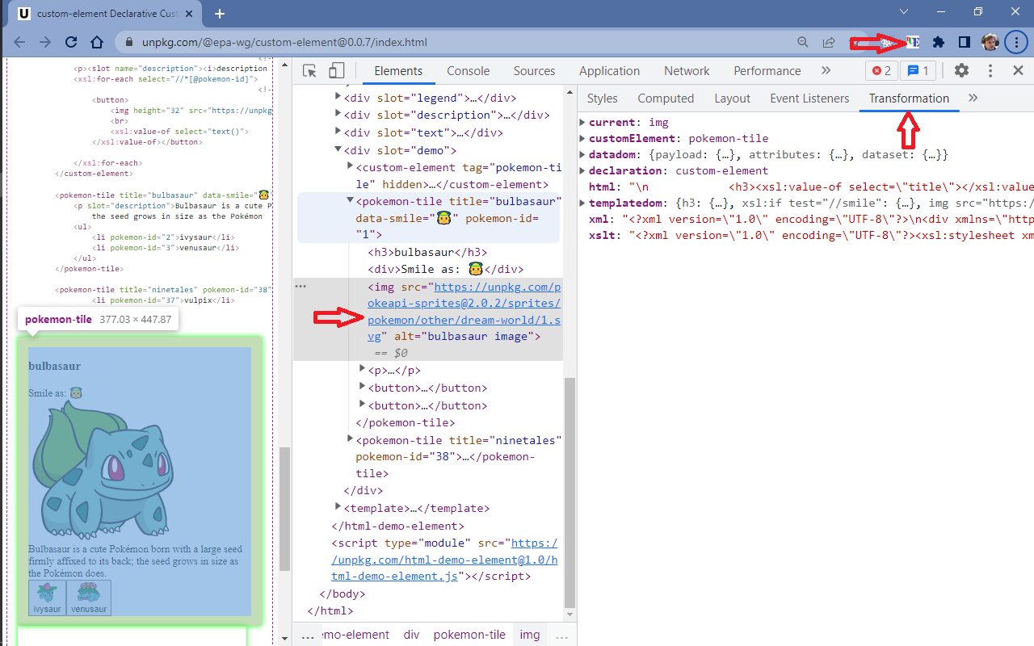Expand the template node

coord(338,507)
